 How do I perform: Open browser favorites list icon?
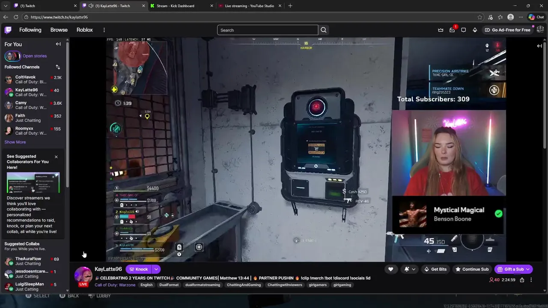(x=500, y=17)
